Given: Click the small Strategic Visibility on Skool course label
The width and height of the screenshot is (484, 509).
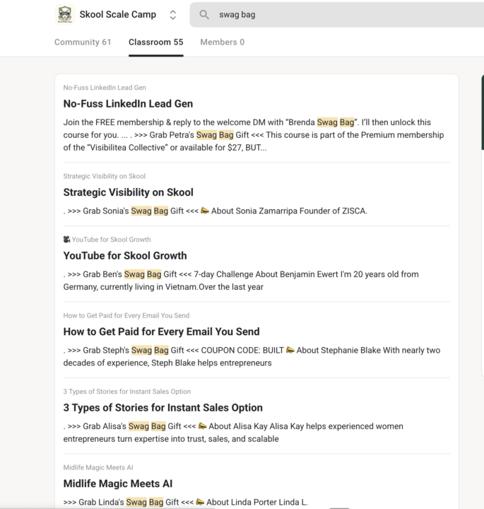Looking at the screenshot, I should click(x=105, y=176).
